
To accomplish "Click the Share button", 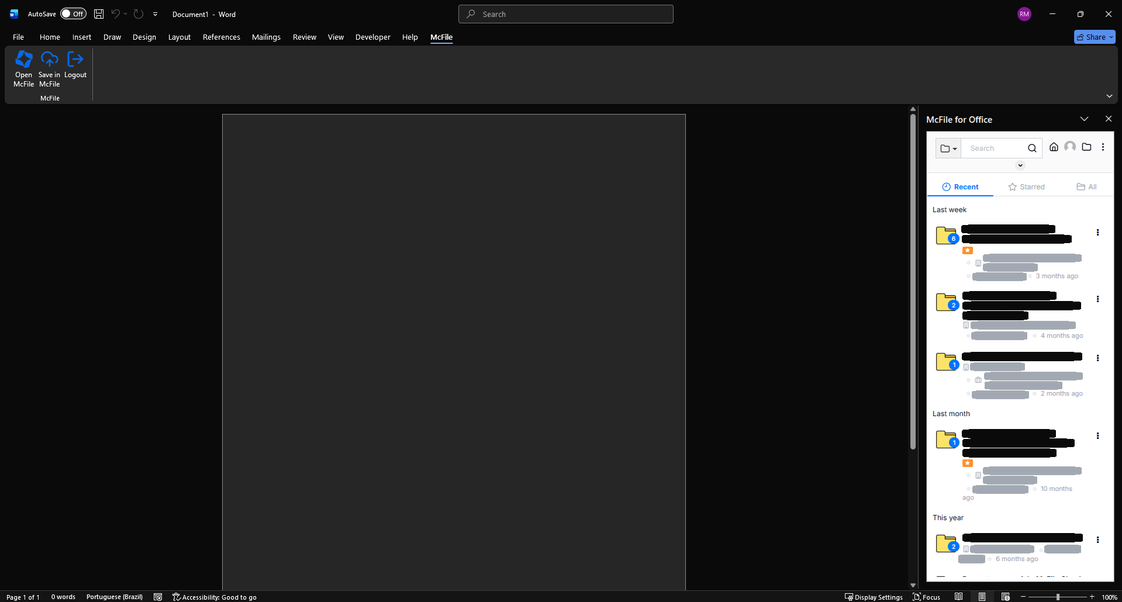I will tap(1091, 37).
